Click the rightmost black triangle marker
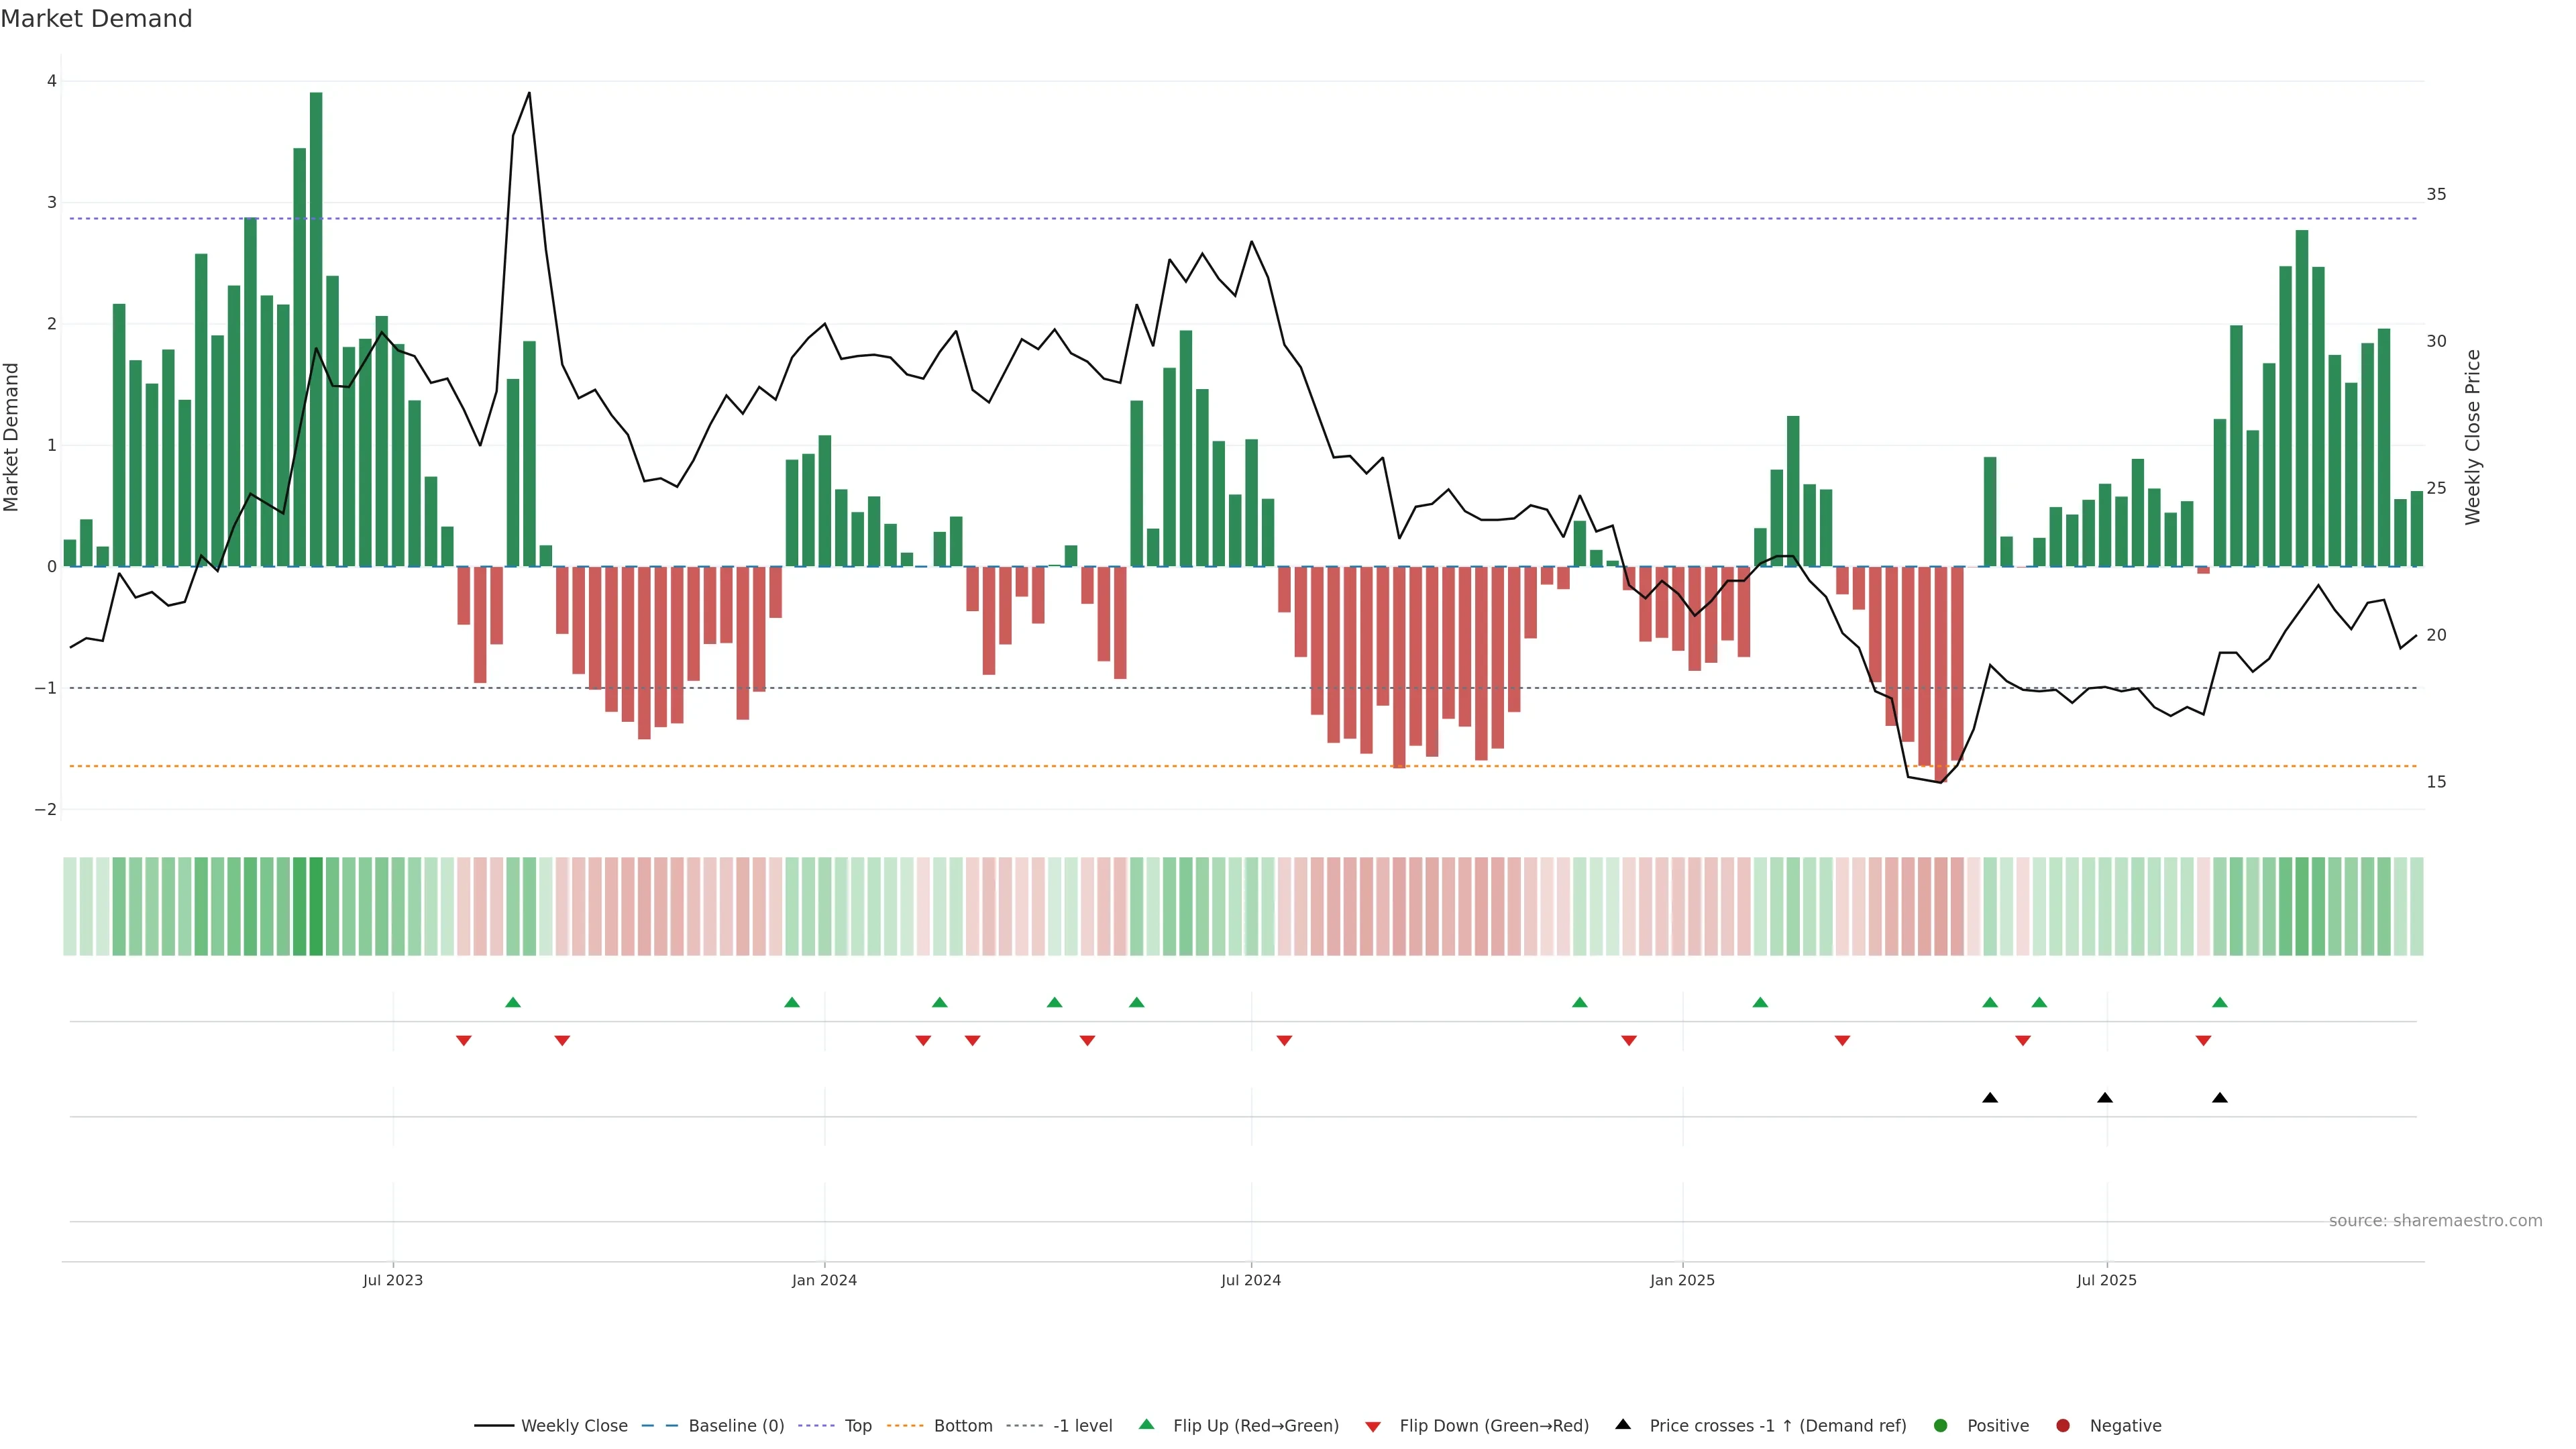 point(2220,1098)
